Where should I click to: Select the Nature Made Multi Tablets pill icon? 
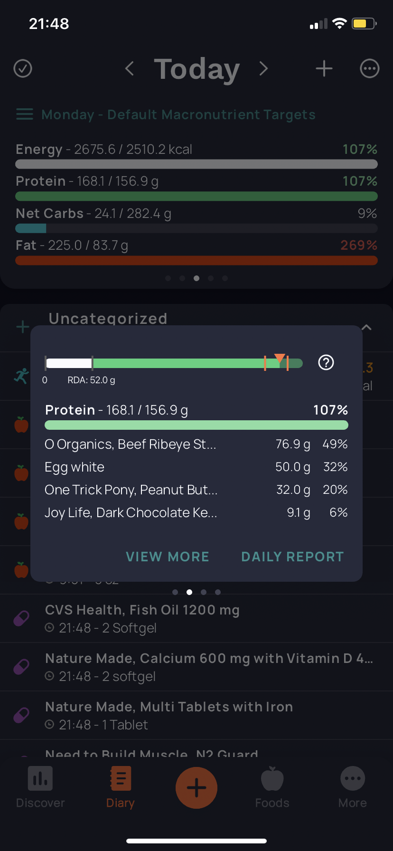point(21,715)
